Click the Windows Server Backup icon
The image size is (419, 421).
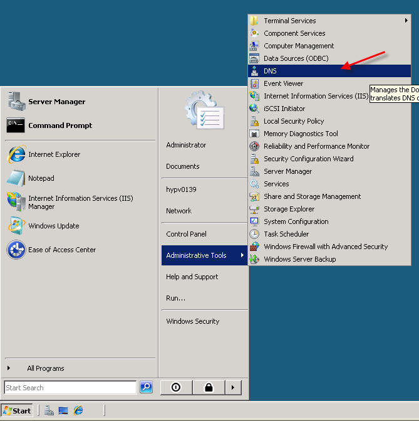point(254,259)
